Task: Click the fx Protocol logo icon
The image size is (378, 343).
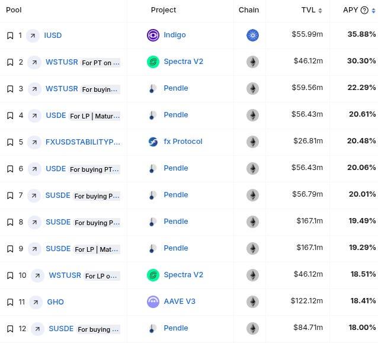Action: coord(153,142)
